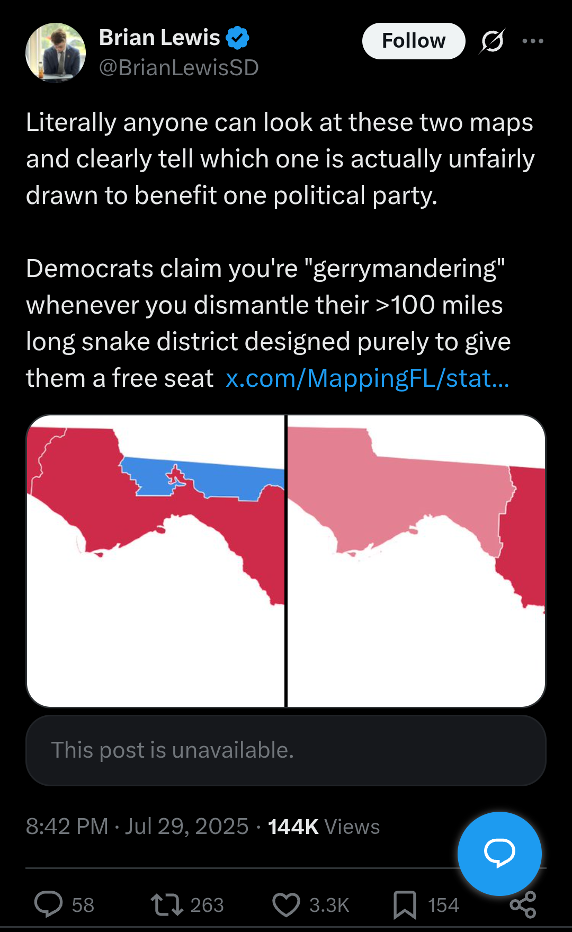Open the three-dot more options menu
572x932 pixels.
coord(532,41)
